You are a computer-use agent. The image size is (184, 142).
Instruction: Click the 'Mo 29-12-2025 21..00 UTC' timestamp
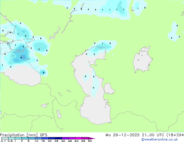point(135,135)
